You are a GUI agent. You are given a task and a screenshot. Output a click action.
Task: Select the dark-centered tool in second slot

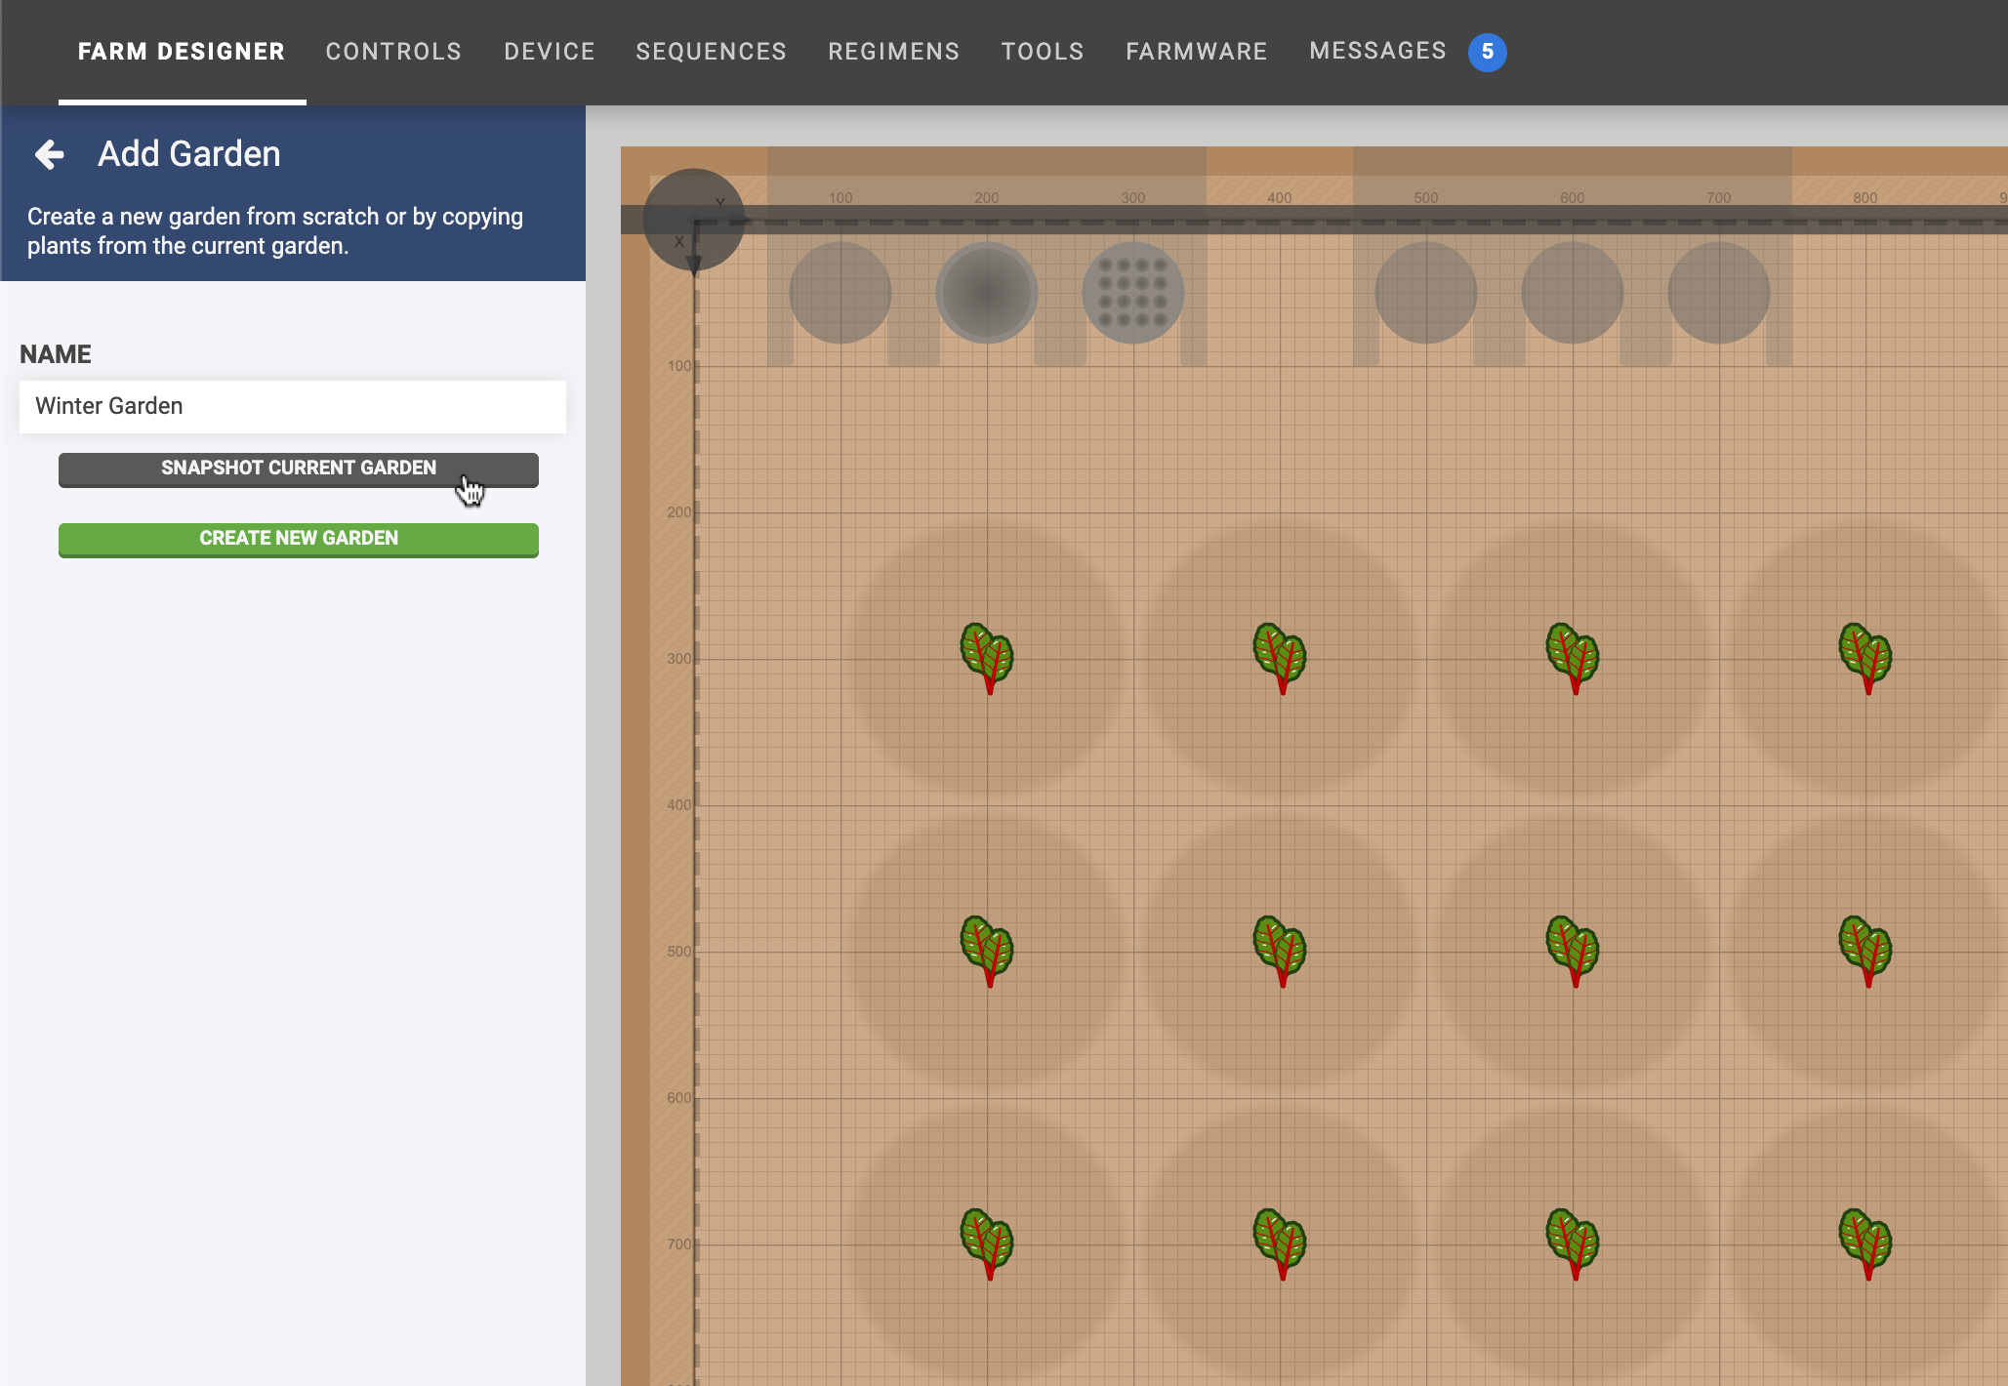point(986,293)
